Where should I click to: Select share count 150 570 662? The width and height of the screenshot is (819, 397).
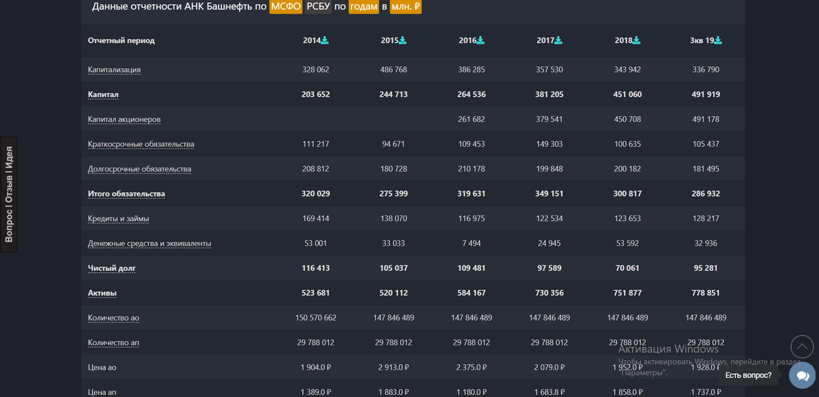pyautogui.click(x=315, y=318)
